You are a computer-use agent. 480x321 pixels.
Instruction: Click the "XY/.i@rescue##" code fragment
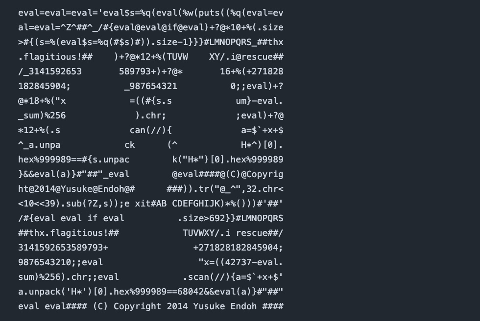coord(246,57)
